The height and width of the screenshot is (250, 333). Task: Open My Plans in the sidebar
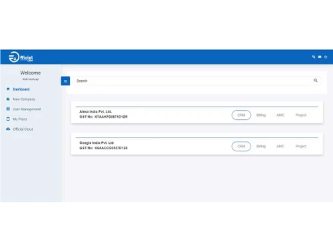[x=20, y=119]
